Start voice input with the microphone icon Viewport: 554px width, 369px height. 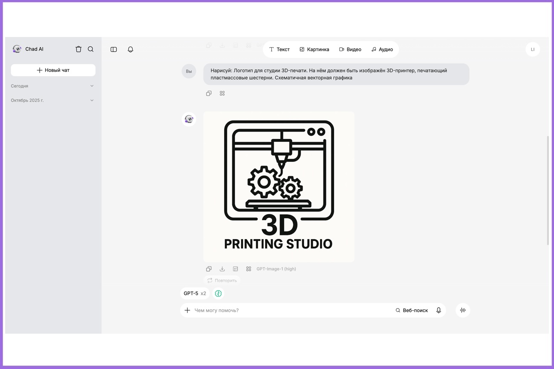click(x=439, y=310)
